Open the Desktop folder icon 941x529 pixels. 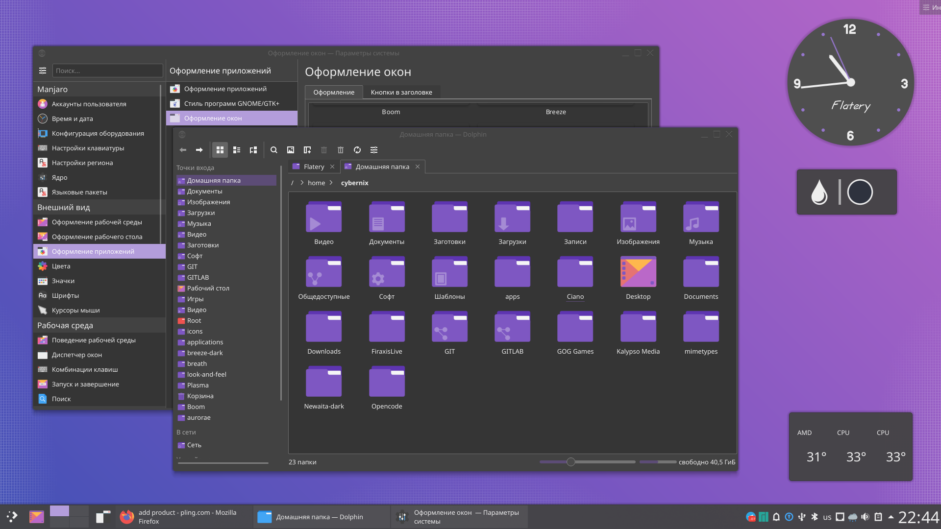pos(638,272)
